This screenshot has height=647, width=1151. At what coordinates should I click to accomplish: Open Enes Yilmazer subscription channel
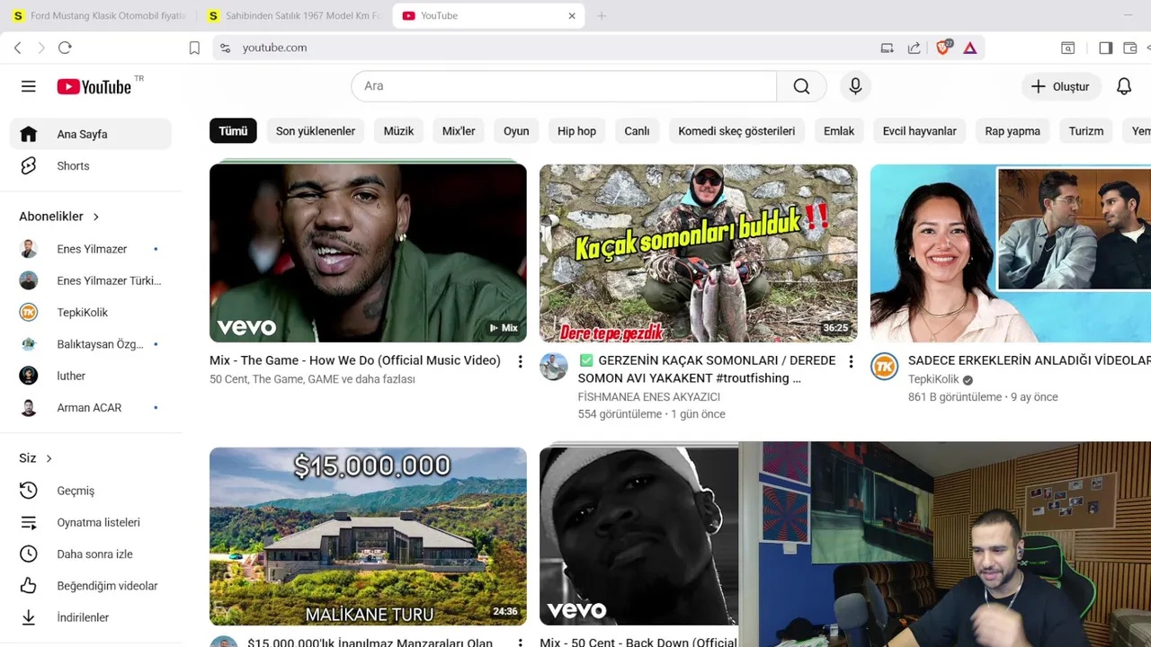pos(91,249)
